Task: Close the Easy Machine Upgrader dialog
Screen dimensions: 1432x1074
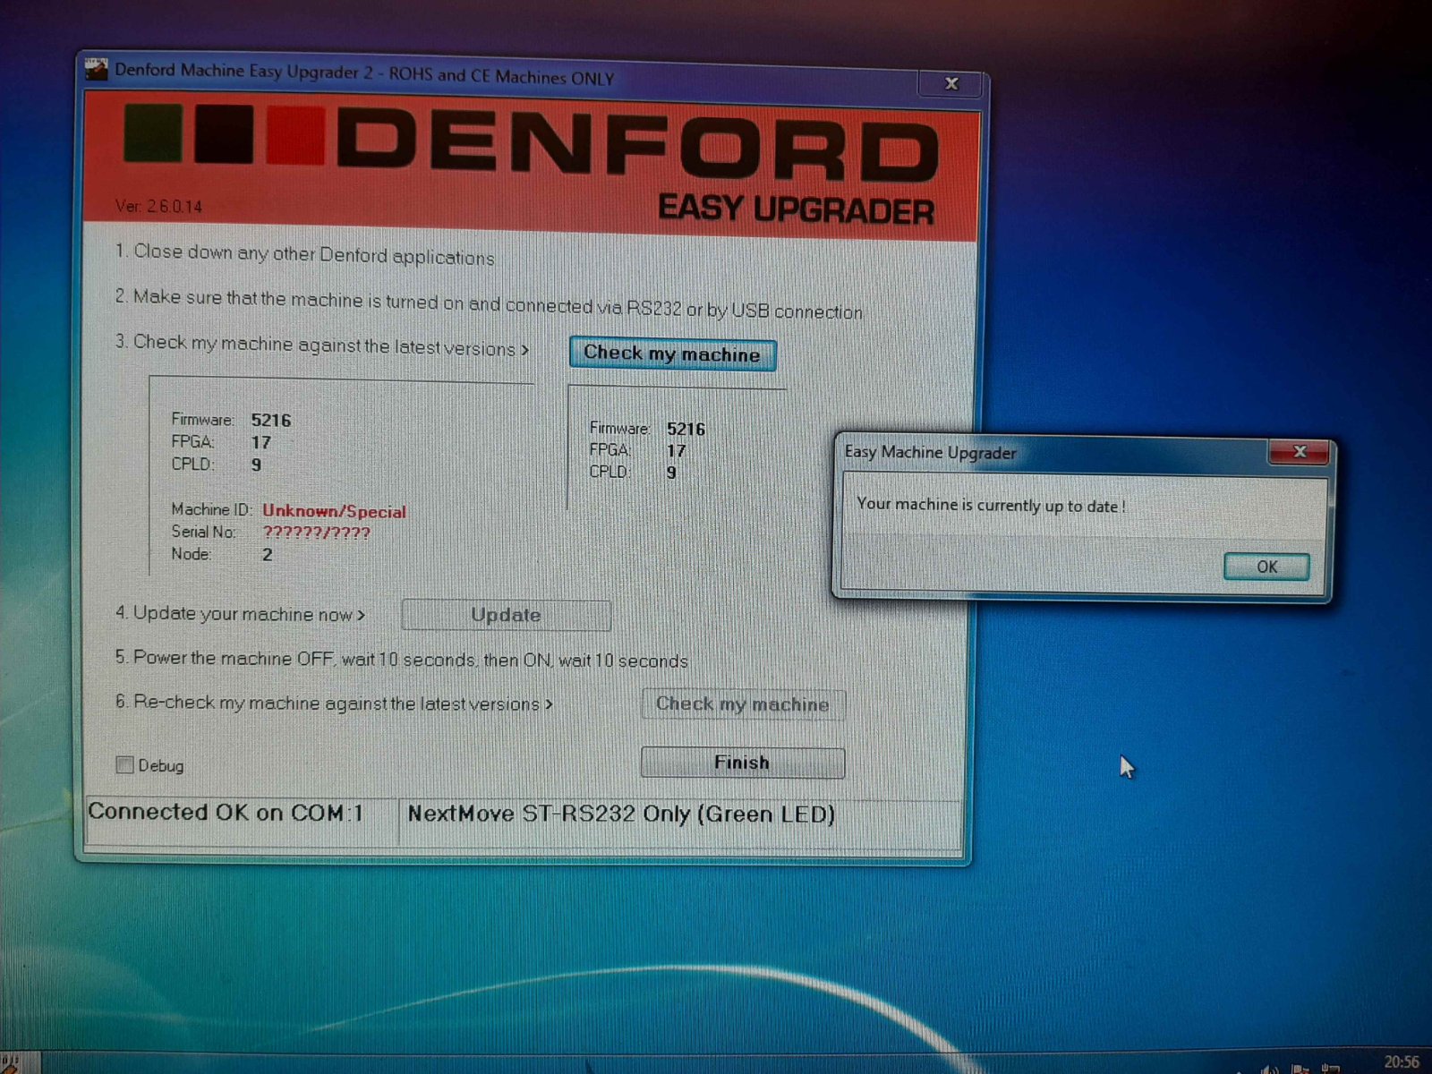Action: point(1300,452)
